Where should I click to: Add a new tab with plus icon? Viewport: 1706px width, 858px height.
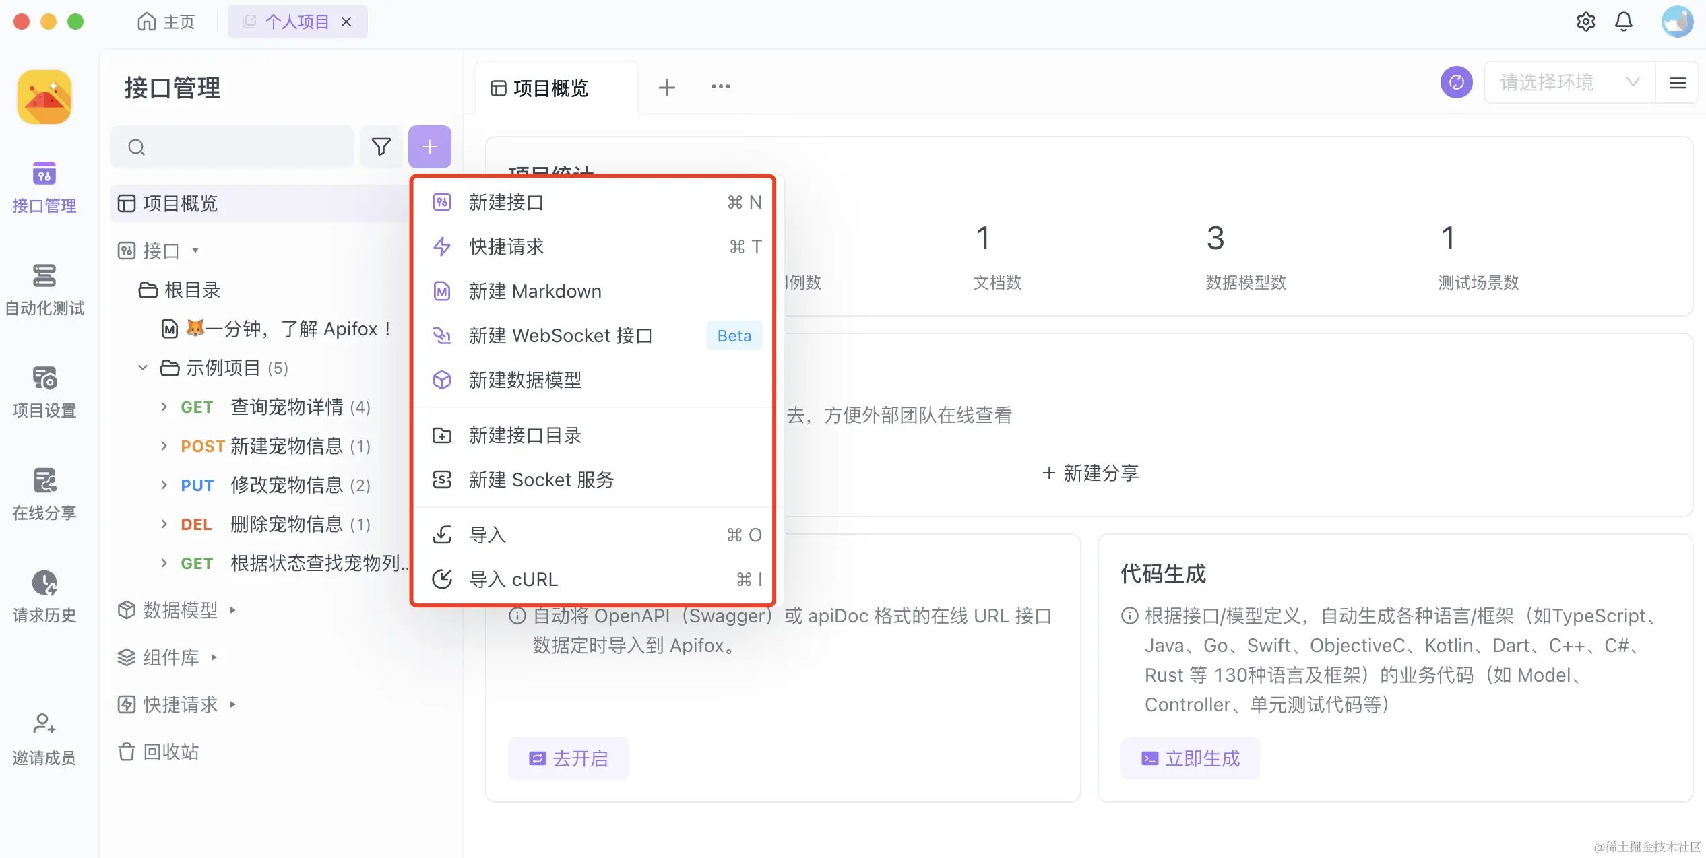[667, 88]
